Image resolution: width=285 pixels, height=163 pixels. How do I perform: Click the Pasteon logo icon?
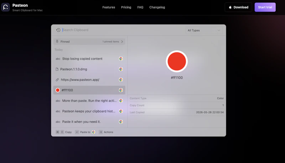tap(5, 7)
